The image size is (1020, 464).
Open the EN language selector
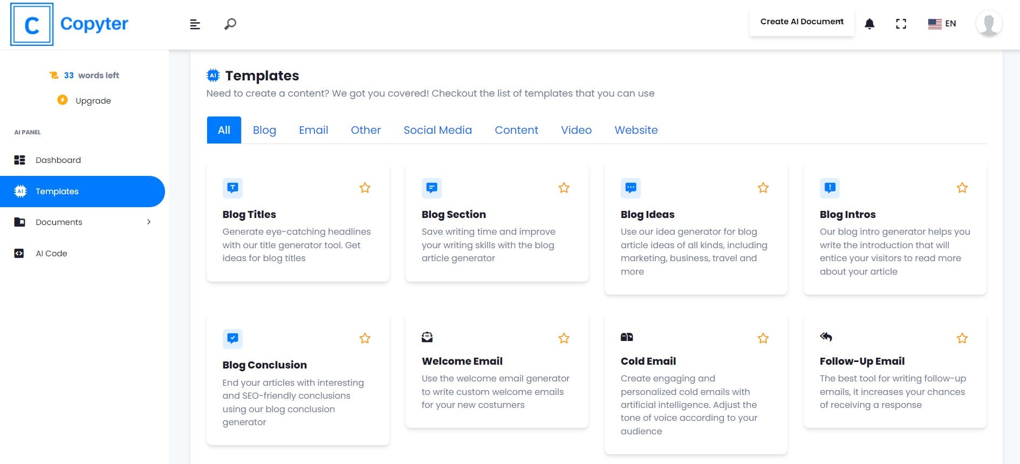tap(943, 24)
